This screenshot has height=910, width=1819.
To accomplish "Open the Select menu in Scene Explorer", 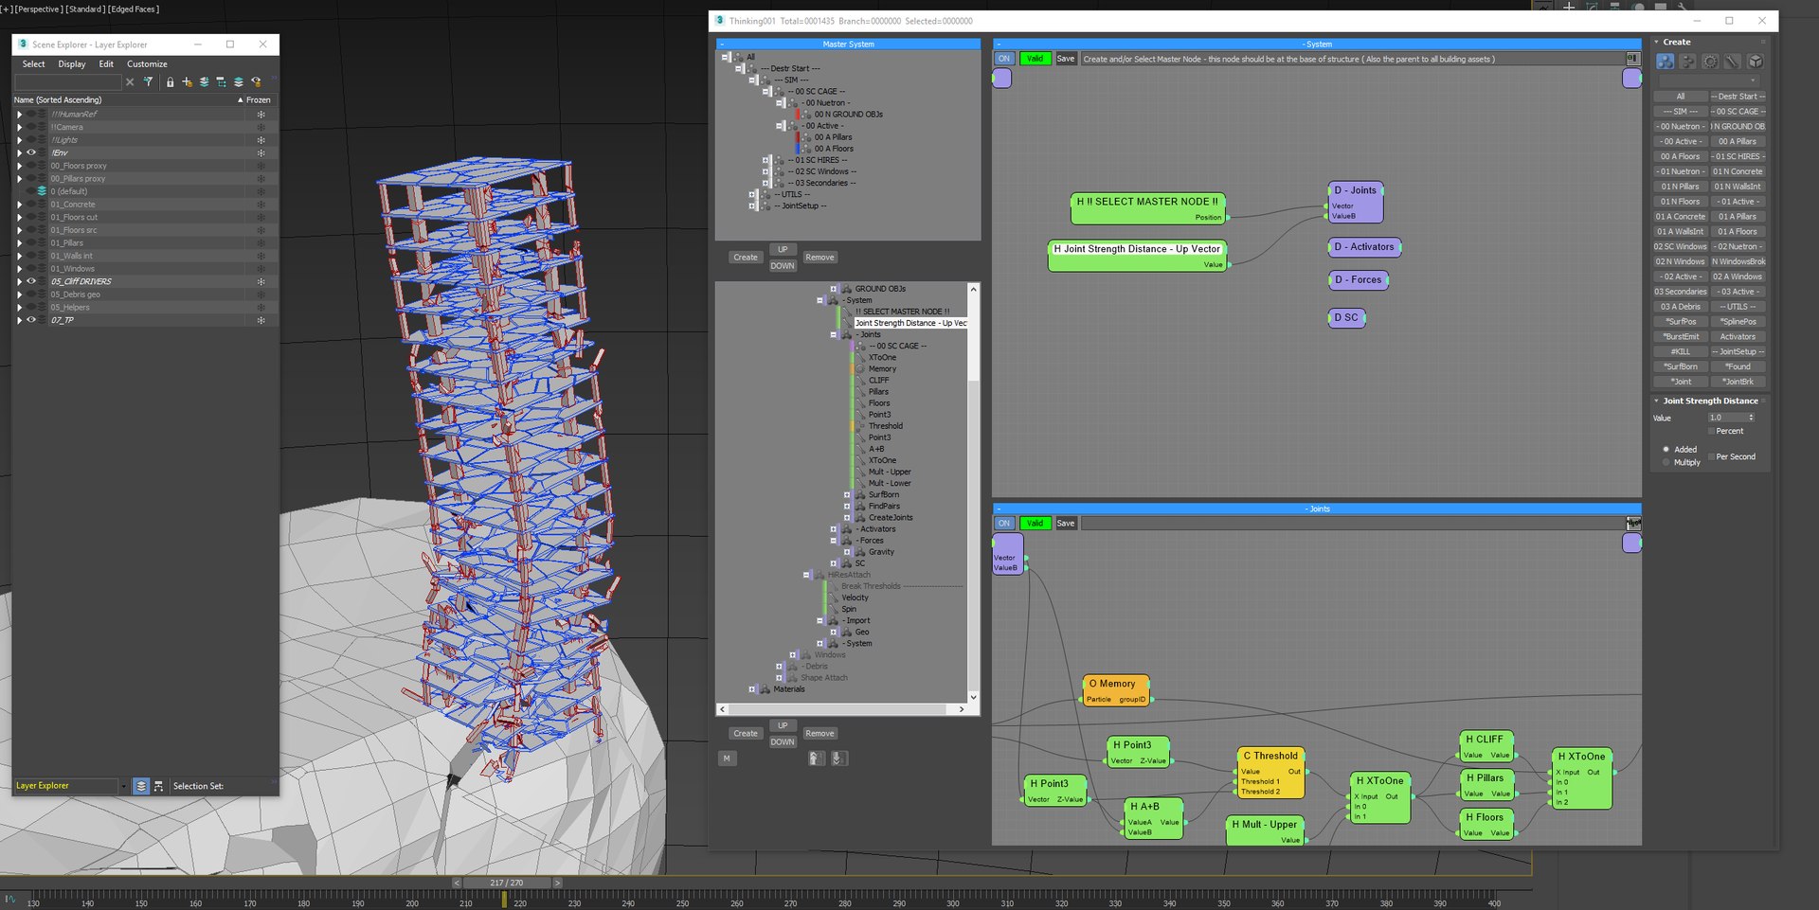I will [34, 64].
